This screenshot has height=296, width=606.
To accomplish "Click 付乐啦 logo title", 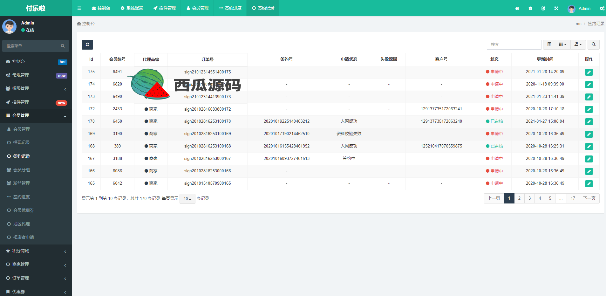I will click(x=36, y=8).
